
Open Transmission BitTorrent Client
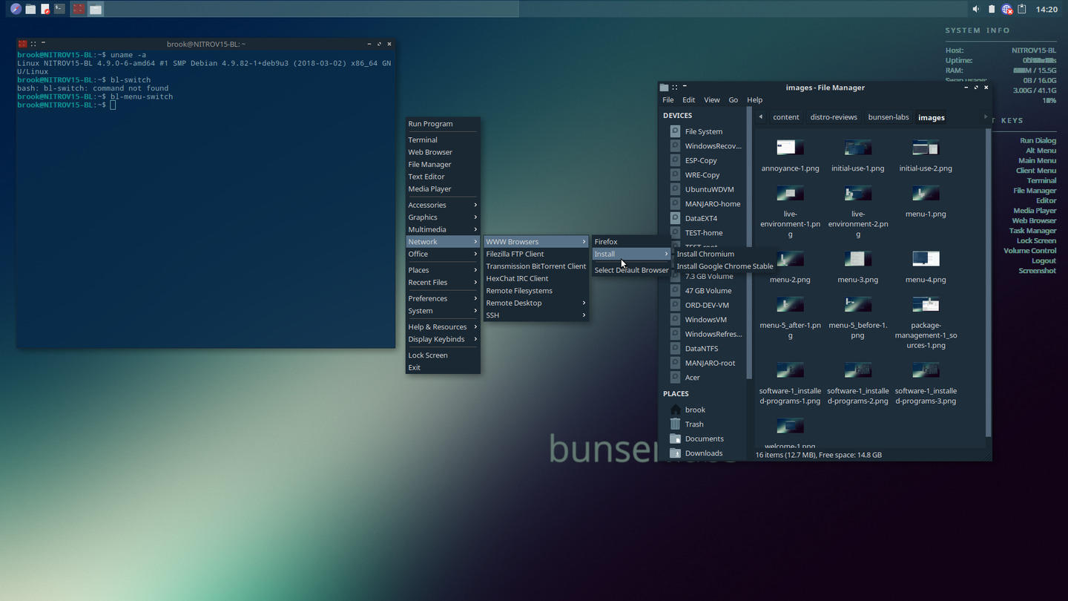(x=535, y=266)
